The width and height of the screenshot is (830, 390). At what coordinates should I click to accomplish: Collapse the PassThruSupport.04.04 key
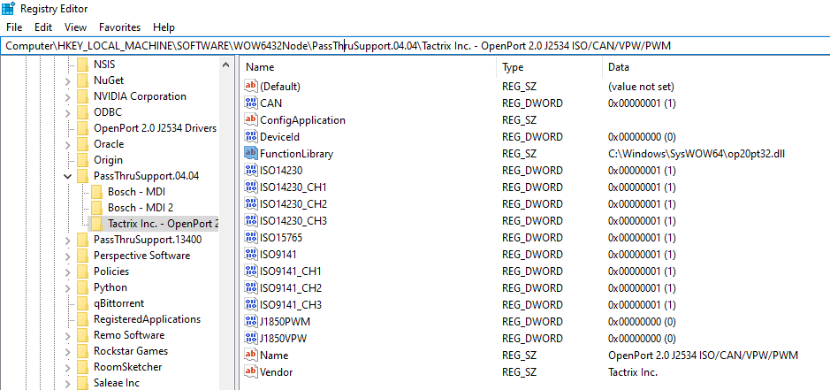click(67, 176)
